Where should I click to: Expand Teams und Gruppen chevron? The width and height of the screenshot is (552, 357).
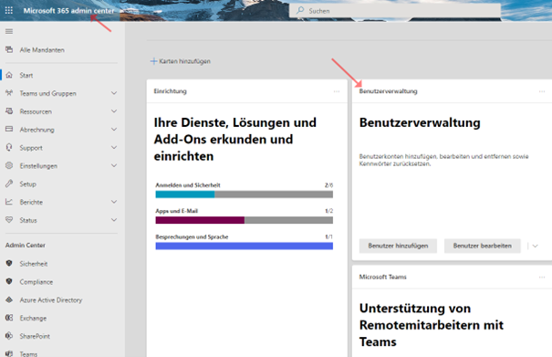pos(114,93)
